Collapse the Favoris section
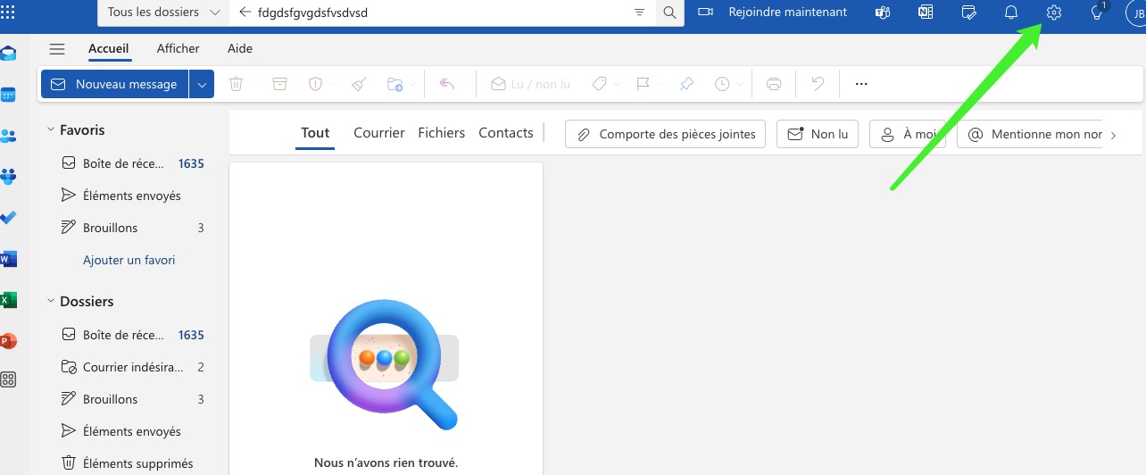Image resolution: width=1146 pixels, height=475 pixels. pyautogui.click(x=51, y=130)
